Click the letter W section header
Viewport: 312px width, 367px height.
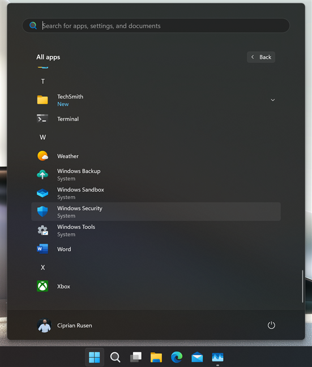pos(43,137)
